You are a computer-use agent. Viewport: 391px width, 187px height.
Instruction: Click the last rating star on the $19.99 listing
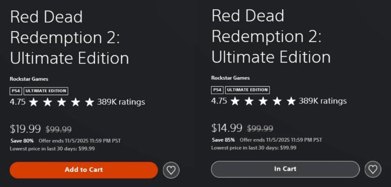tap(89, 102)
